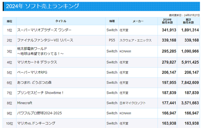201x128 pixels.
Task: Click the 順位 column header
Action: (9, 21)
